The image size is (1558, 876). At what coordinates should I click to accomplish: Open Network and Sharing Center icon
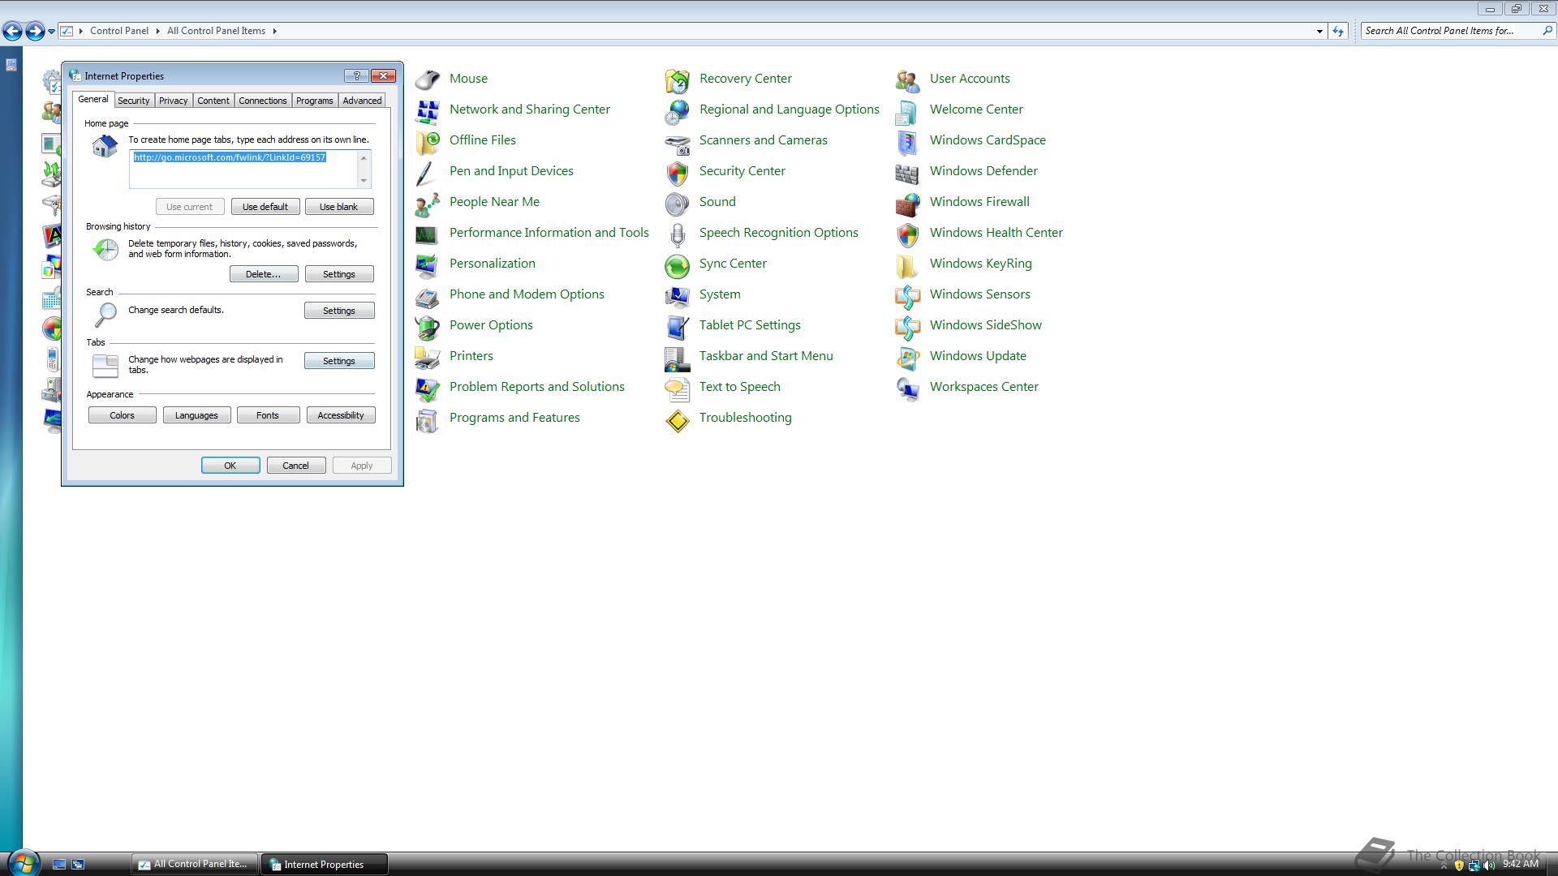[x=427, y=110]
